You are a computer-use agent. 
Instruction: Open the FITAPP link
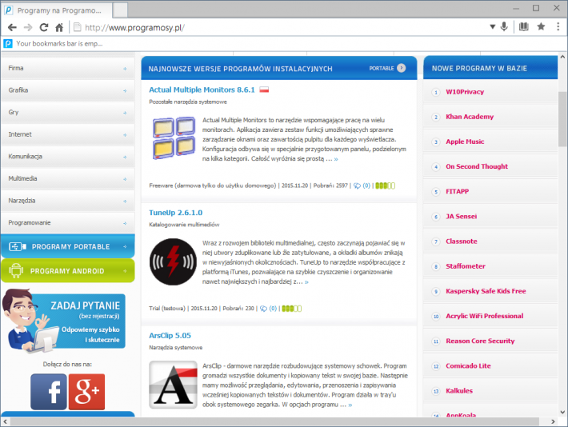click(457, 191)
